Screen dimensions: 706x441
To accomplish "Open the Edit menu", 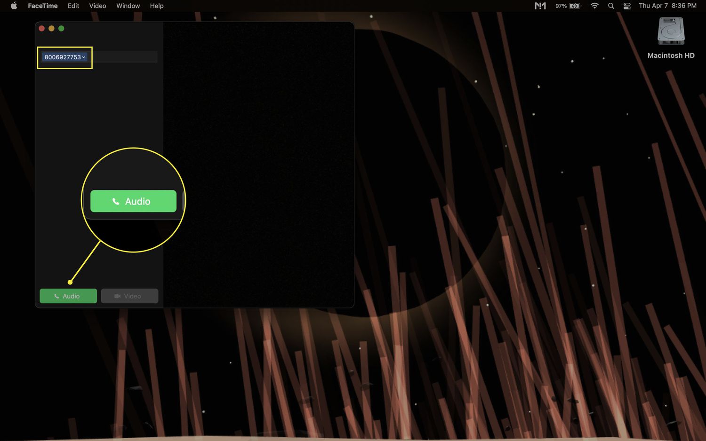I will click(73, 6).
